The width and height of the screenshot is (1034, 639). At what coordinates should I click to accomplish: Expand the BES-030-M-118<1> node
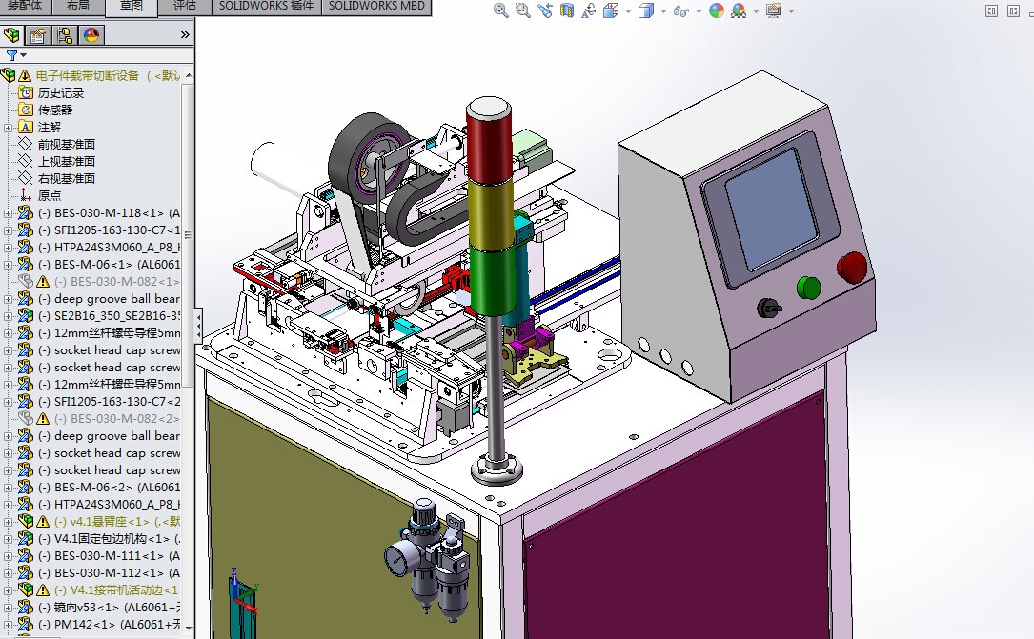click(x=8, y=213)
